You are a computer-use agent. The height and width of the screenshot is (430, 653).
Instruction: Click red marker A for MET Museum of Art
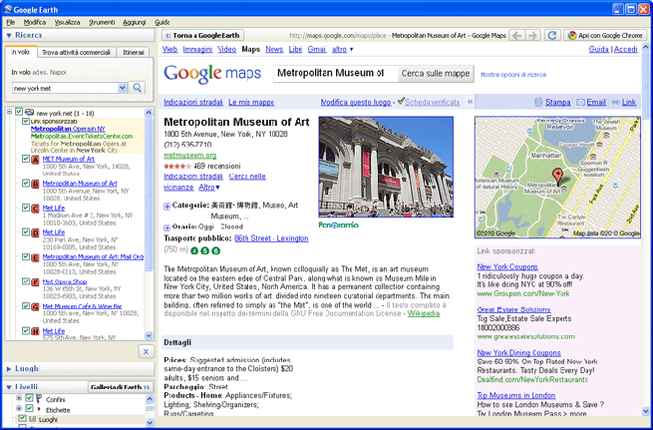36,160
